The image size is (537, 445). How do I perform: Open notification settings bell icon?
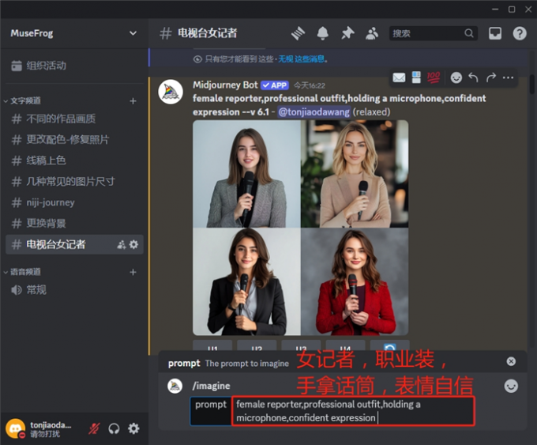(x=322, y=33)
